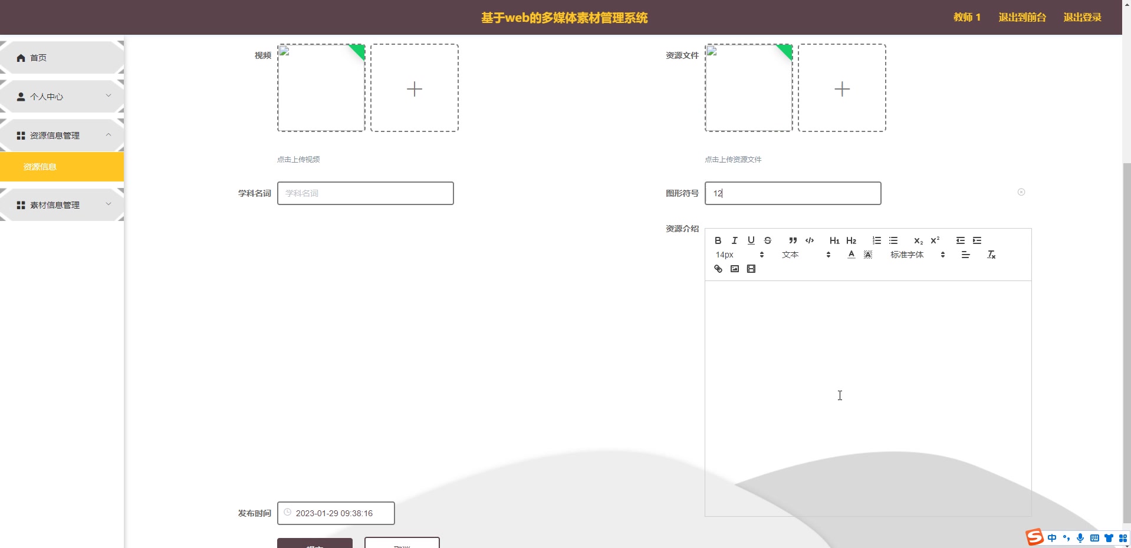This screenshot has width=1131, height=548.
Task: Apply superscript formatting
Action: pyautogui.click(x=934, y=240)
